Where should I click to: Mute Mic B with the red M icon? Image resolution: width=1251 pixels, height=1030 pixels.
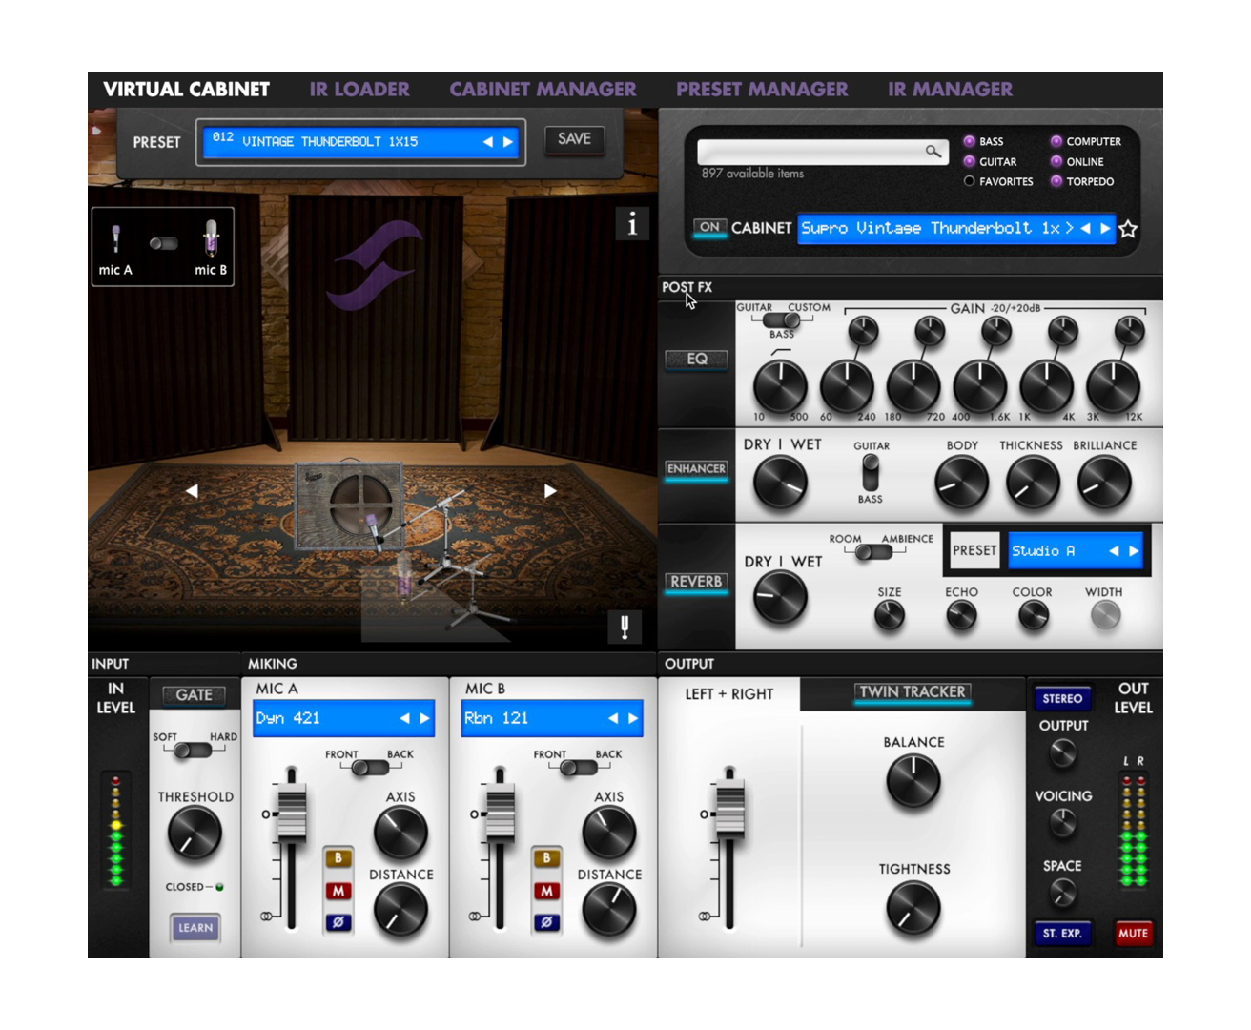pos(546,894)
